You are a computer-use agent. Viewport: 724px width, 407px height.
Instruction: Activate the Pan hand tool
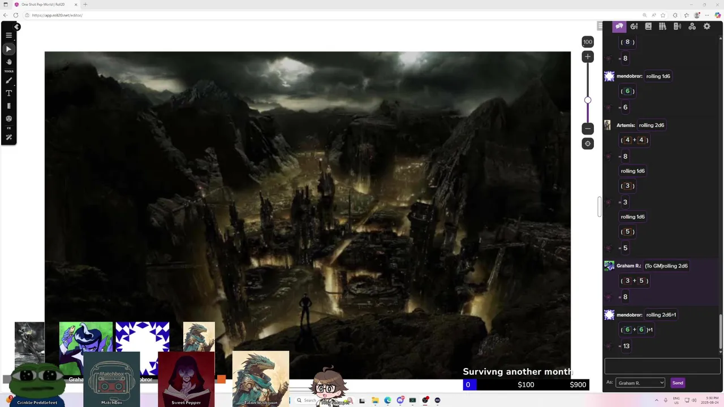click(x=8, y=62)
